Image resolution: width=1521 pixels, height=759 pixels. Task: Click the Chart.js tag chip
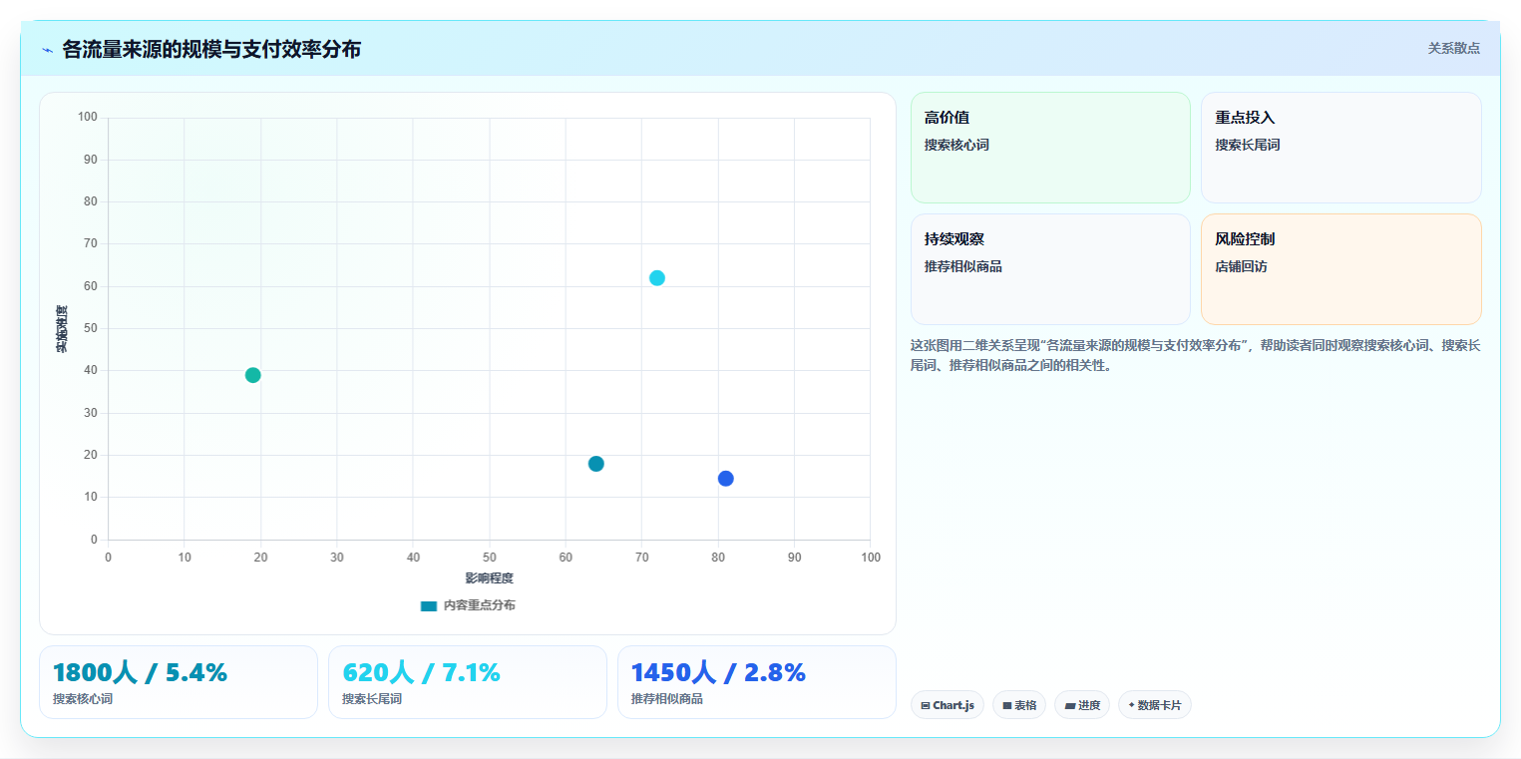[948, 705]
